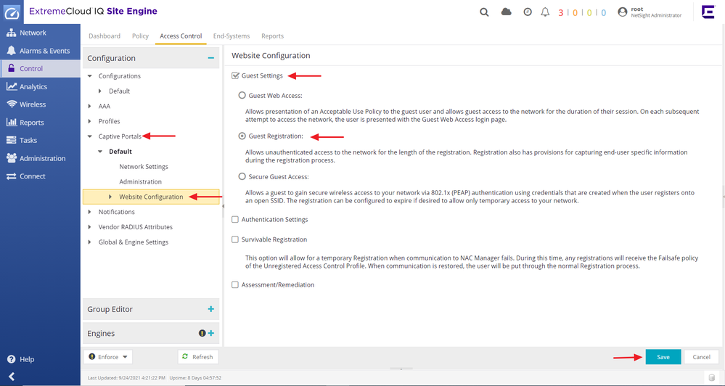Expand the Global & Engine Settings node
Viewport: 725px width, 386px height.
[x=90, y=242]
